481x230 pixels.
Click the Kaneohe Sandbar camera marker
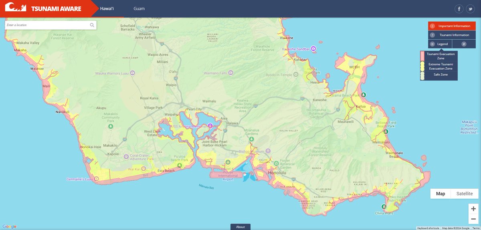[314, 49]
